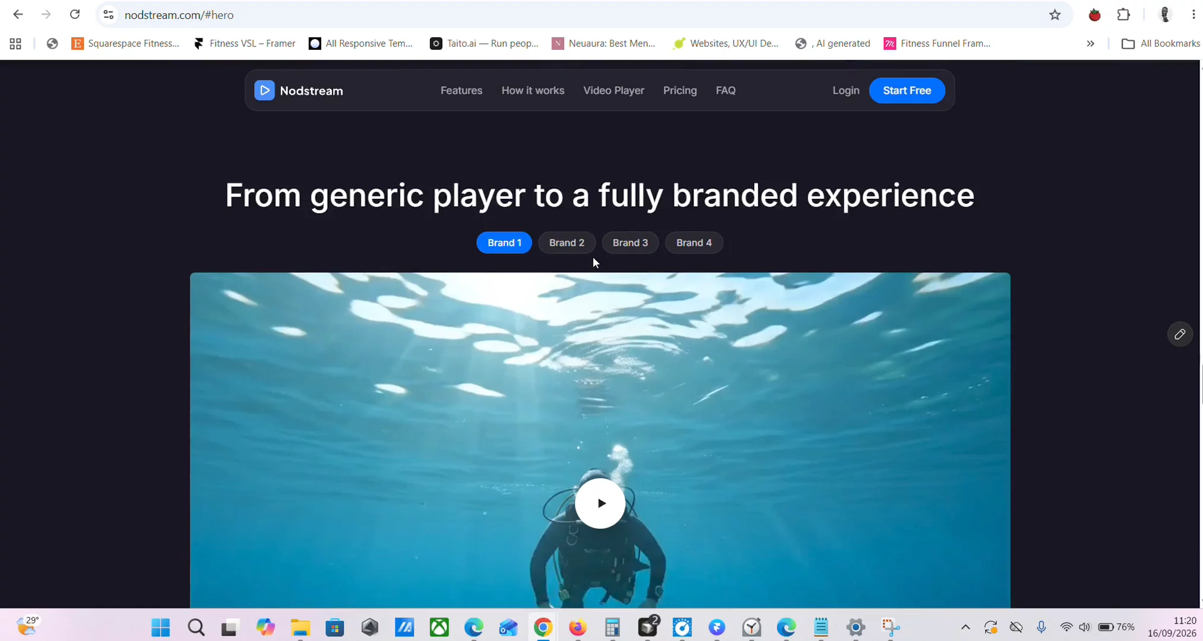Open Xbox app from taskbar
The image size is (1203, 641).
pyautogui.click(x=439, y=627)
